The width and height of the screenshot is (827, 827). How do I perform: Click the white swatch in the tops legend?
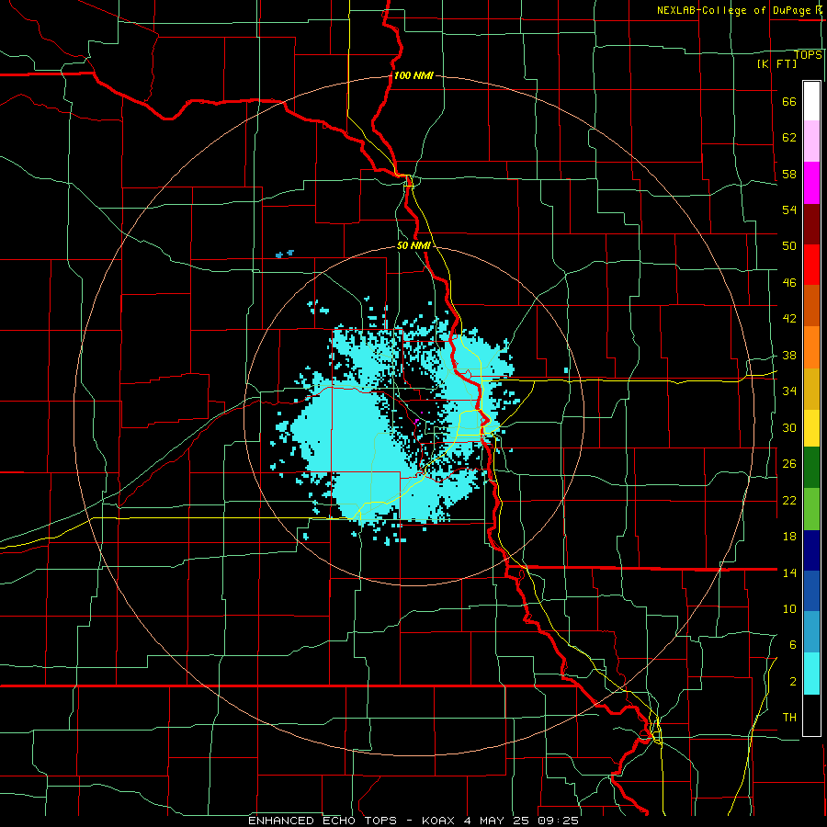(x=811, y=101)
